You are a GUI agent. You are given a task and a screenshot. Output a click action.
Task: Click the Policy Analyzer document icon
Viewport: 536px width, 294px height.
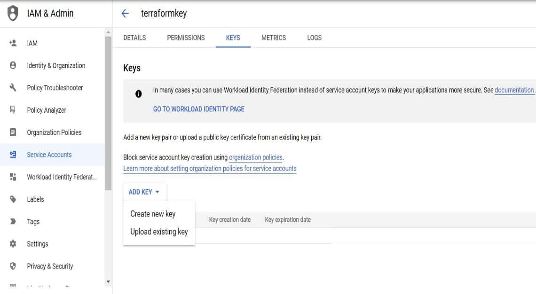pos(13,110)
